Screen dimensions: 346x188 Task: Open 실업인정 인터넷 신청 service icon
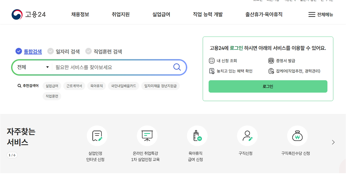coord(97,136)
